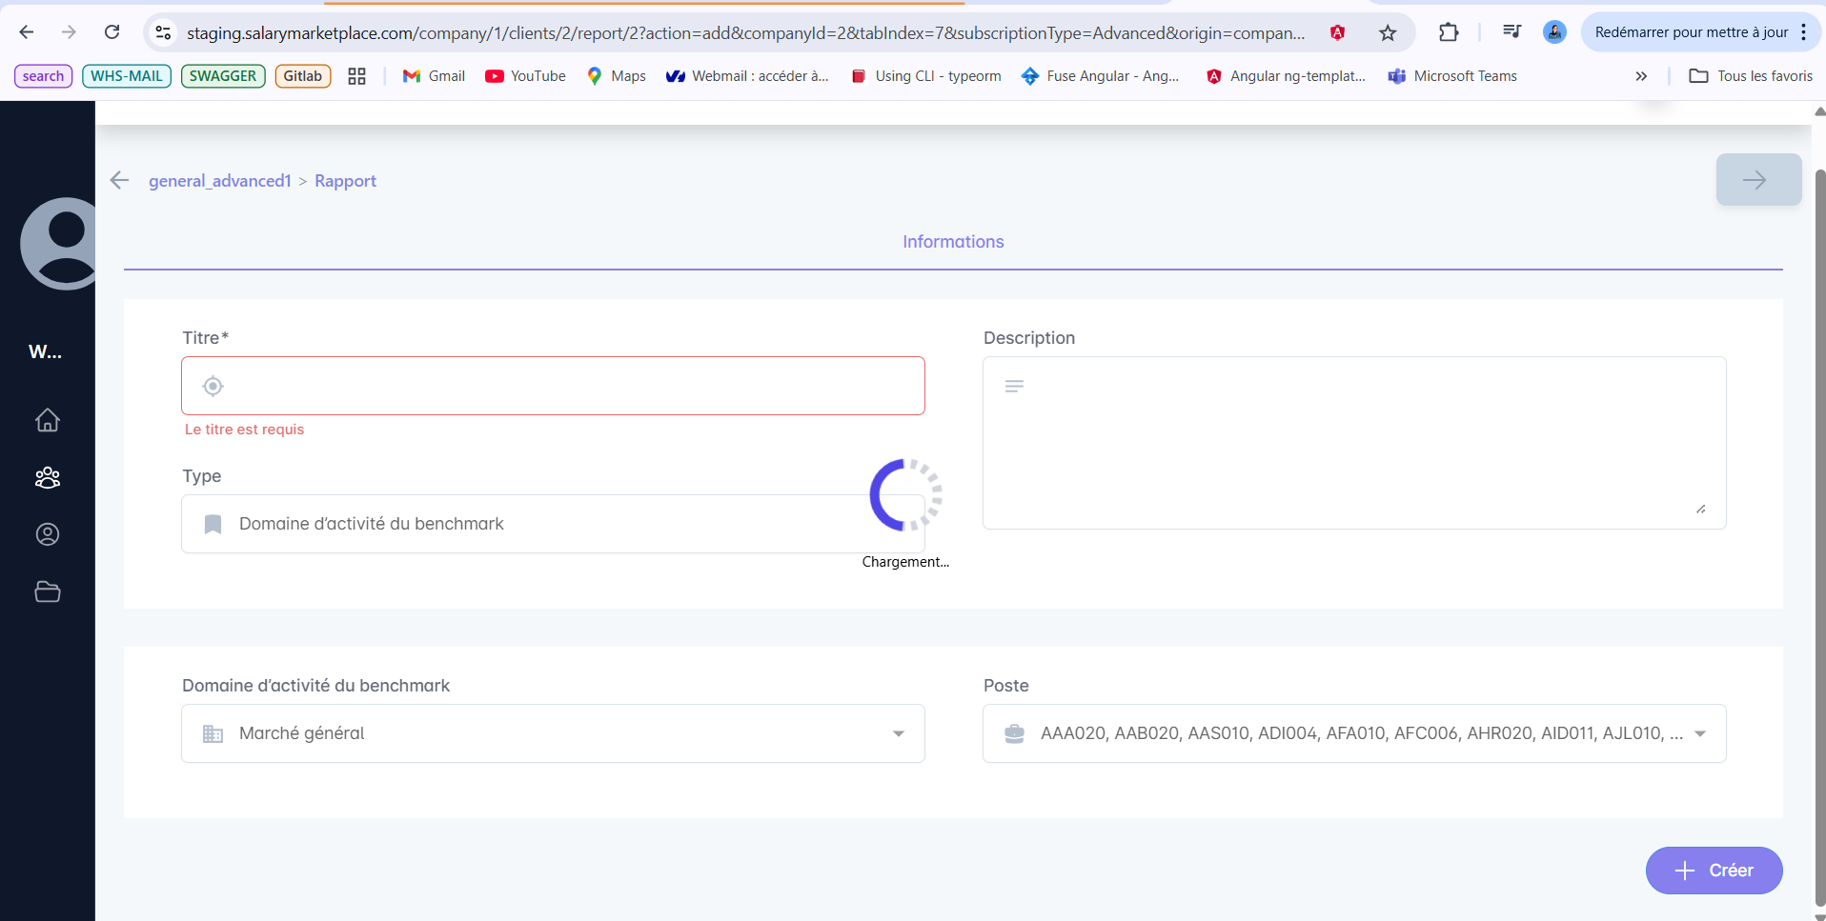
Task: Bookmark this page with the star icon
Action: pos(1388,33)
